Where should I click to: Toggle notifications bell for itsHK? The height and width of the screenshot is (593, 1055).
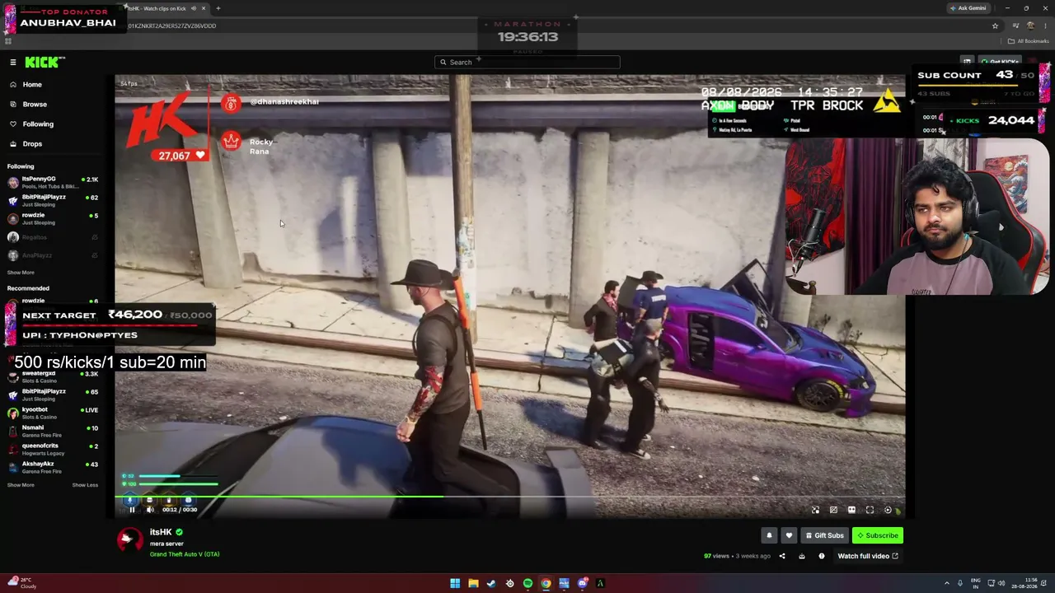click(x=769, y=535)
